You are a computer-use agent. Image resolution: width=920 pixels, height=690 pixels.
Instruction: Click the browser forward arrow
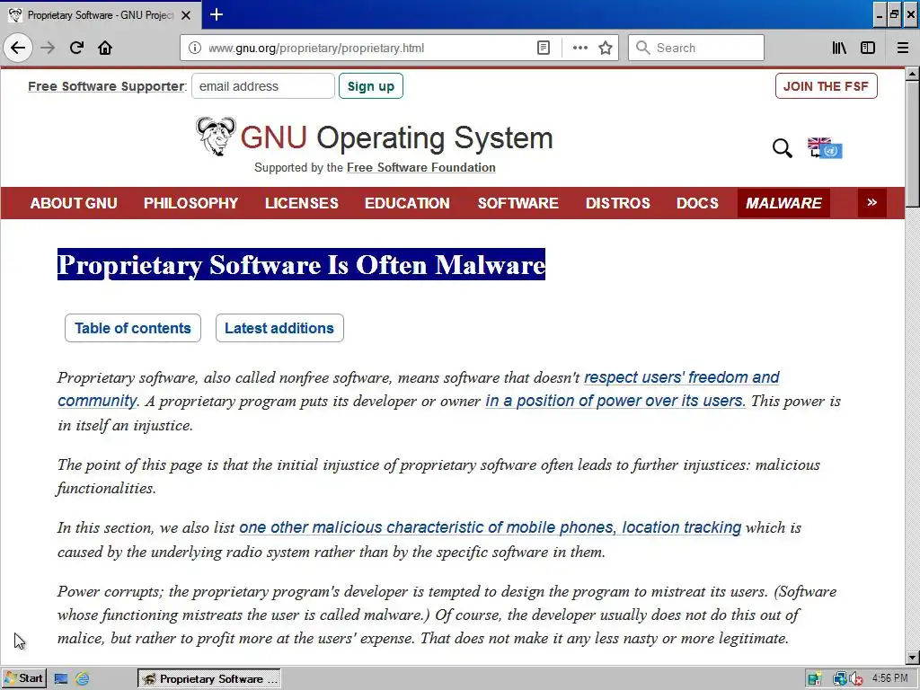pos(48,48)
